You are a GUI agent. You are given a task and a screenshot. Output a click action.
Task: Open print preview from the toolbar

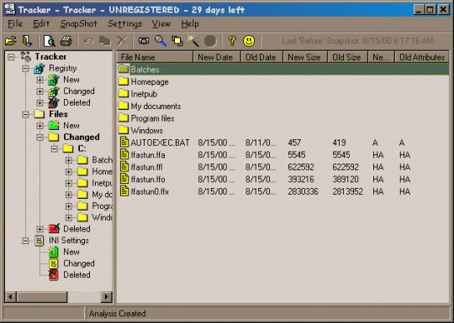point(50,41)
